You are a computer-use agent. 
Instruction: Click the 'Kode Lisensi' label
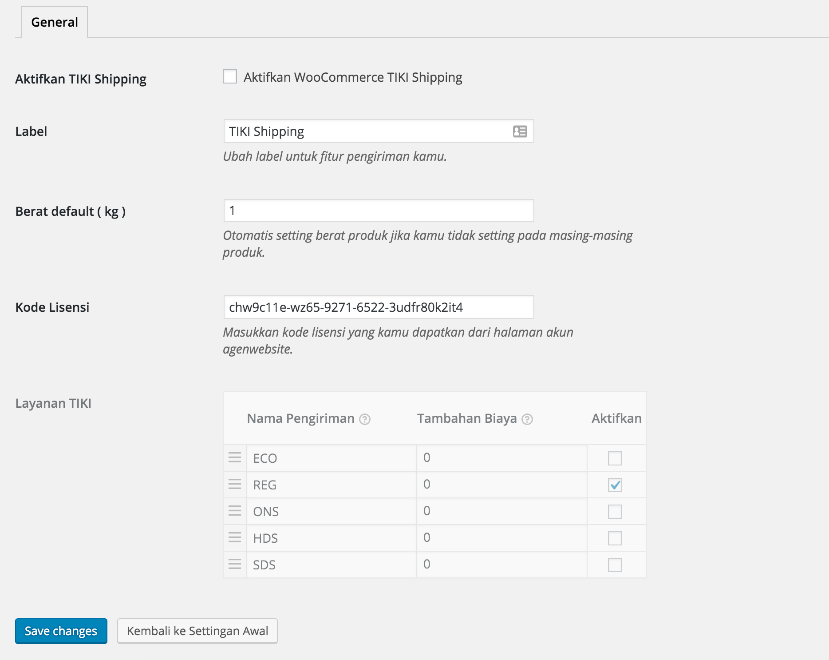pos(52,307)
